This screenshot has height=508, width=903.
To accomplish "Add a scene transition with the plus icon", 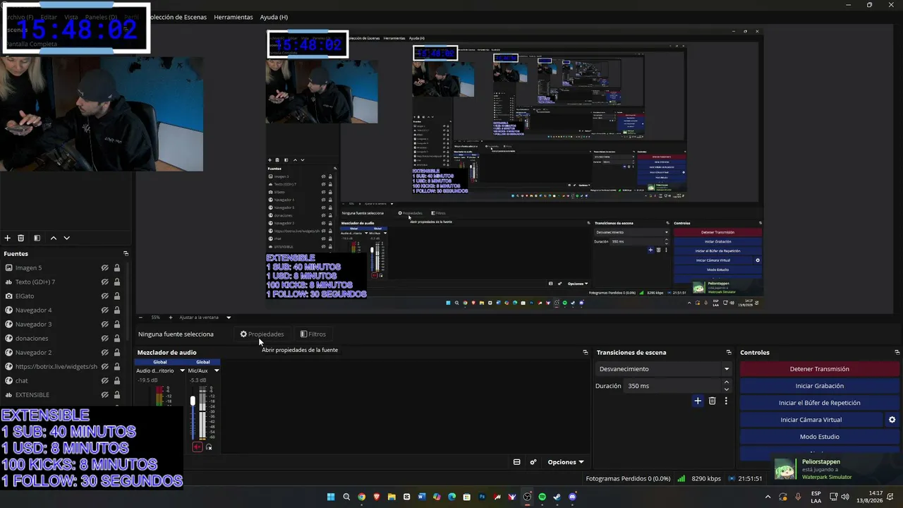I will click(x=698, y=401).
